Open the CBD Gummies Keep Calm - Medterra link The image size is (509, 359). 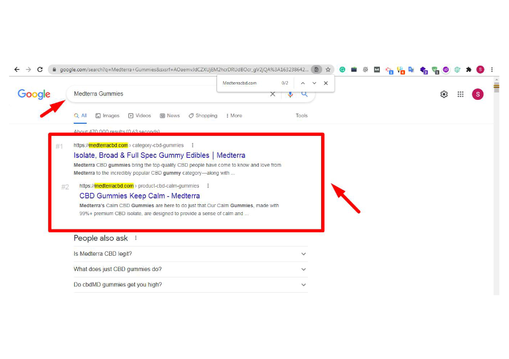(139, 196)
